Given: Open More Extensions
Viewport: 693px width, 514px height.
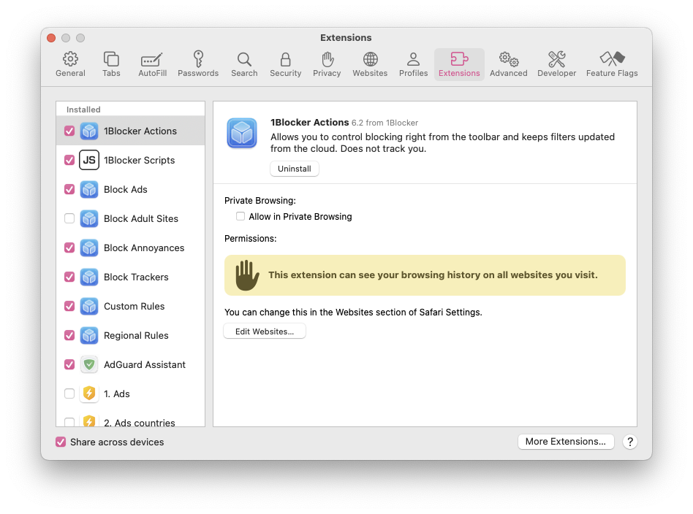Looking at the screenshot, I should pos(566,442).
